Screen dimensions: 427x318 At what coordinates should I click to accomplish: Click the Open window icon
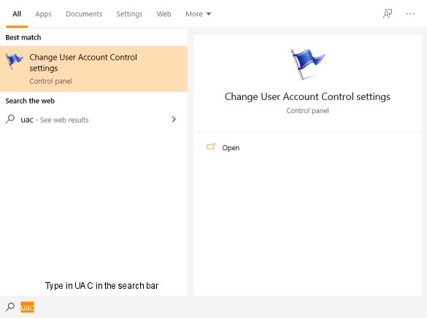pos(211,147)
